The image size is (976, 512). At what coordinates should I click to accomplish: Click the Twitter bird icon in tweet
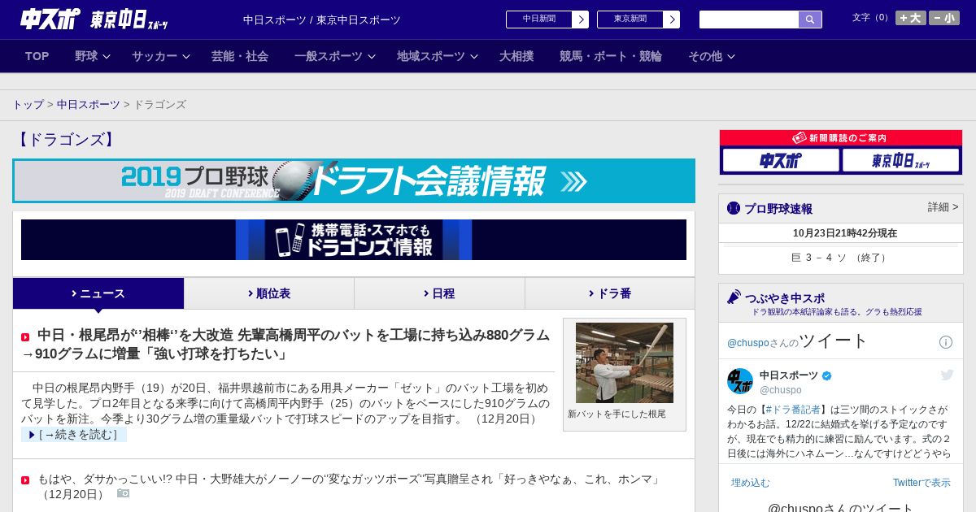tap(947, 375)
